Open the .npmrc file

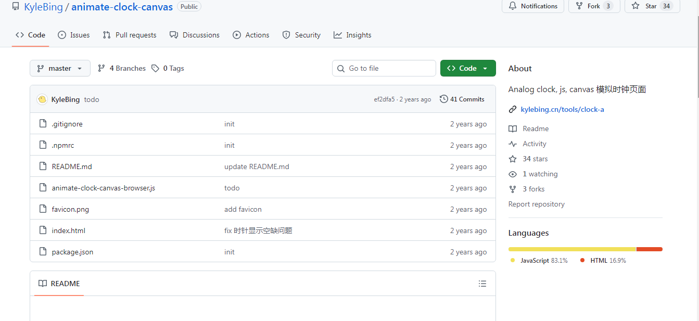[x=63, y=145]
